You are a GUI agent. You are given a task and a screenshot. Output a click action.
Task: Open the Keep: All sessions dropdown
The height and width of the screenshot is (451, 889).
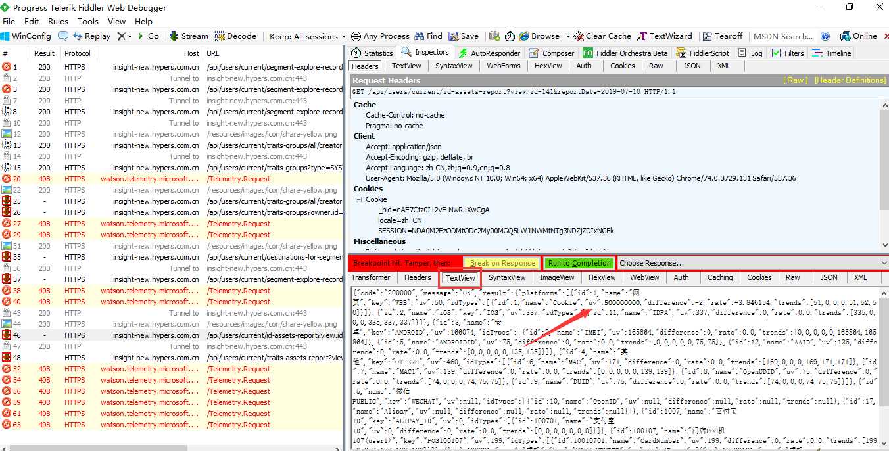pyautogui.click(x=308, y=36)
